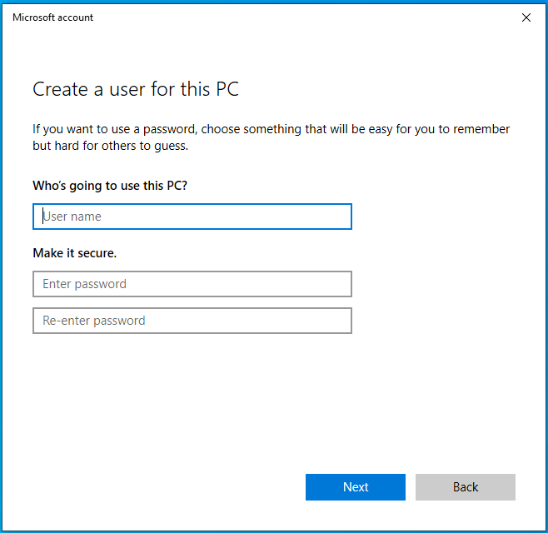Click the 'Microsoft account' window title
Screen dimensions: 548x533
(x=52, y=17)
